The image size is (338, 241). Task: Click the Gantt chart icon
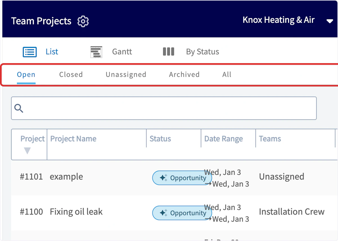[96, 52]
